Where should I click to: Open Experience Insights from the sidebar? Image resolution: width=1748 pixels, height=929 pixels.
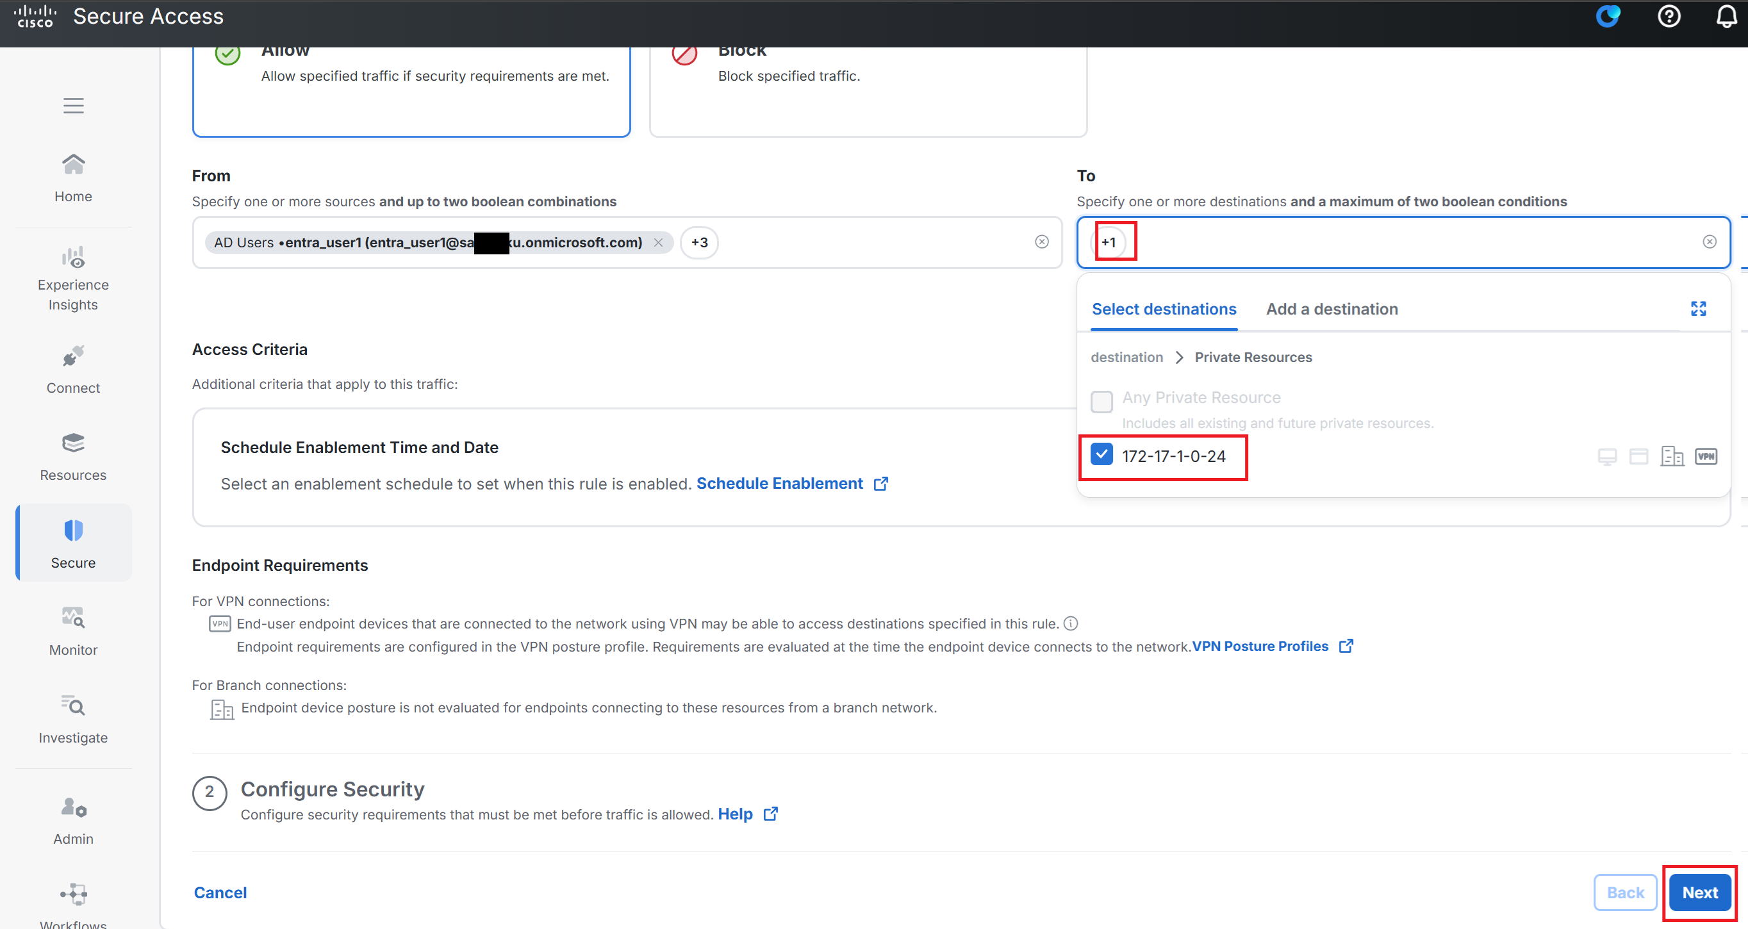(x=73, y=278)
